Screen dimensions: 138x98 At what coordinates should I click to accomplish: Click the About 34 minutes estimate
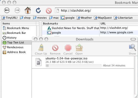coord(114,65)
